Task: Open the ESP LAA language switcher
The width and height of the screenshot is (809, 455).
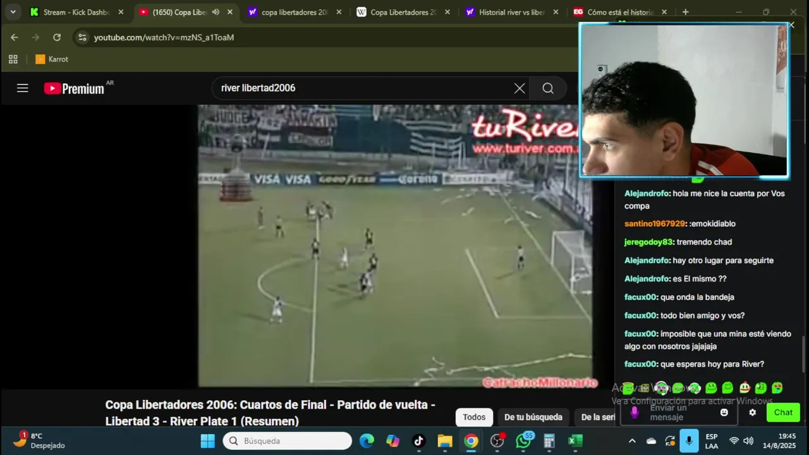Action: click(x=712, y=441)
